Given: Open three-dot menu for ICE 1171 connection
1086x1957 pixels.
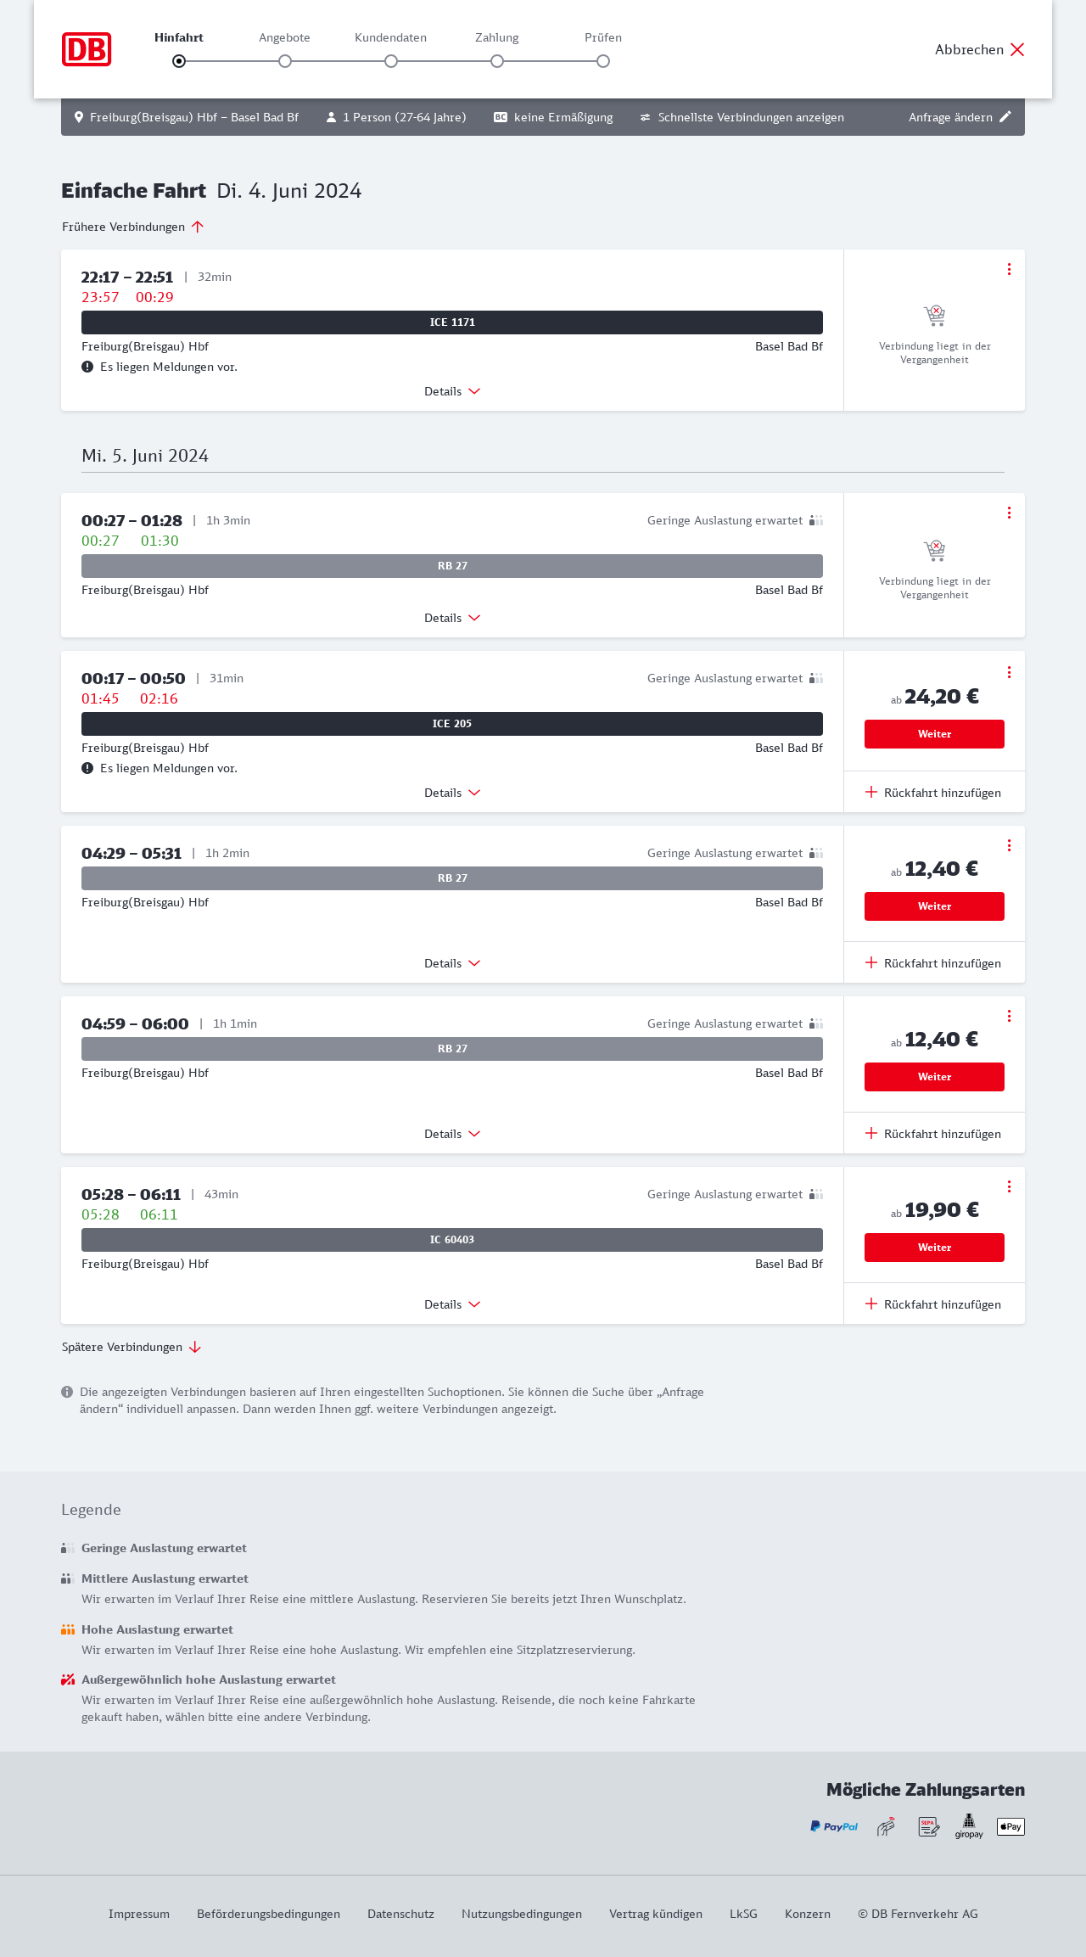Looking at the screenshot, I should [1009, 269].
